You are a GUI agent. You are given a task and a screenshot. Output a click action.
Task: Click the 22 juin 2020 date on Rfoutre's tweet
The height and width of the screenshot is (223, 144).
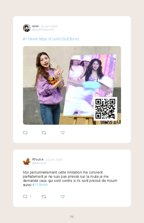click(54, 160)
